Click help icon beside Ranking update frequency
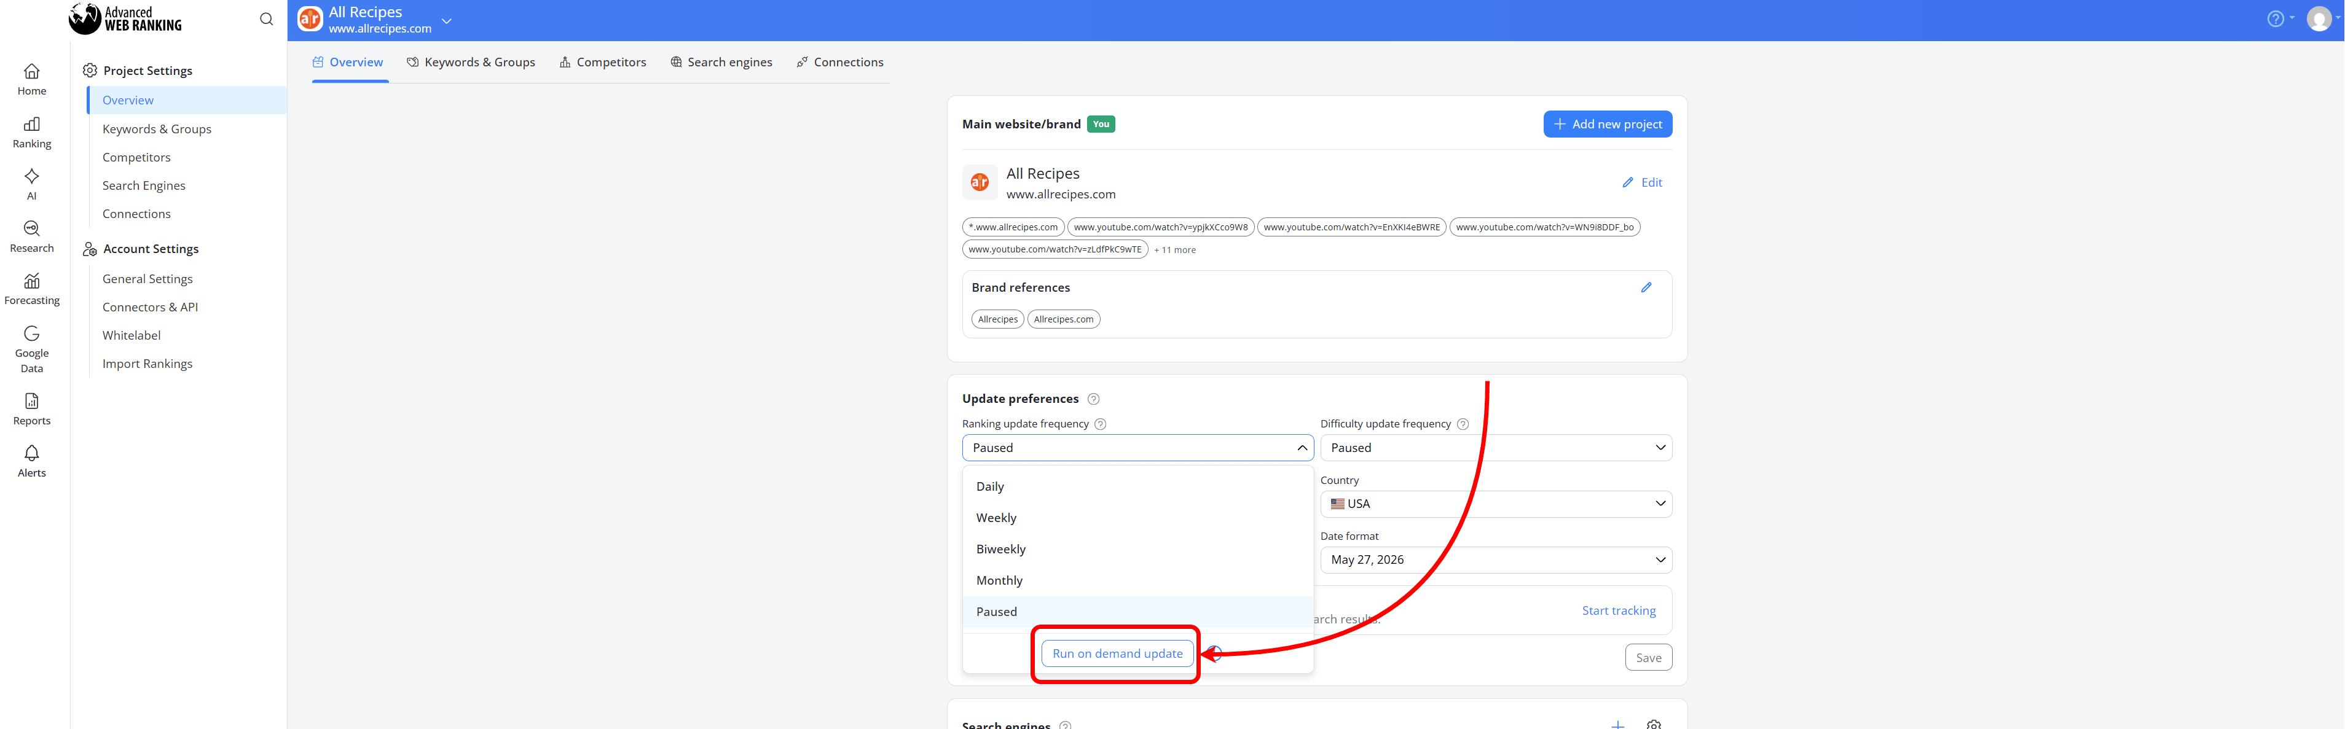Viewport: 2345px width, 729px height. tap(1099, 424)
